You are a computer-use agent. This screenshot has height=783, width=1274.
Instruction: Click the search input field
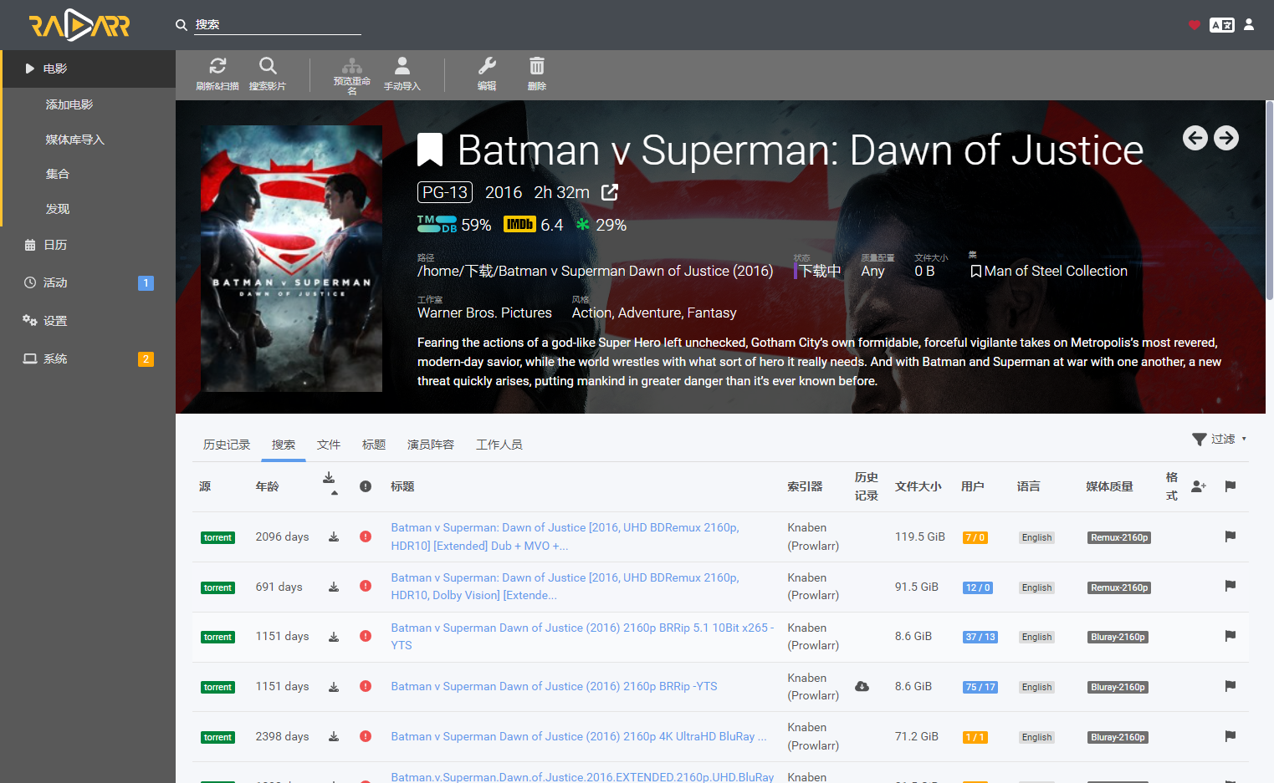tap(278, 25)
